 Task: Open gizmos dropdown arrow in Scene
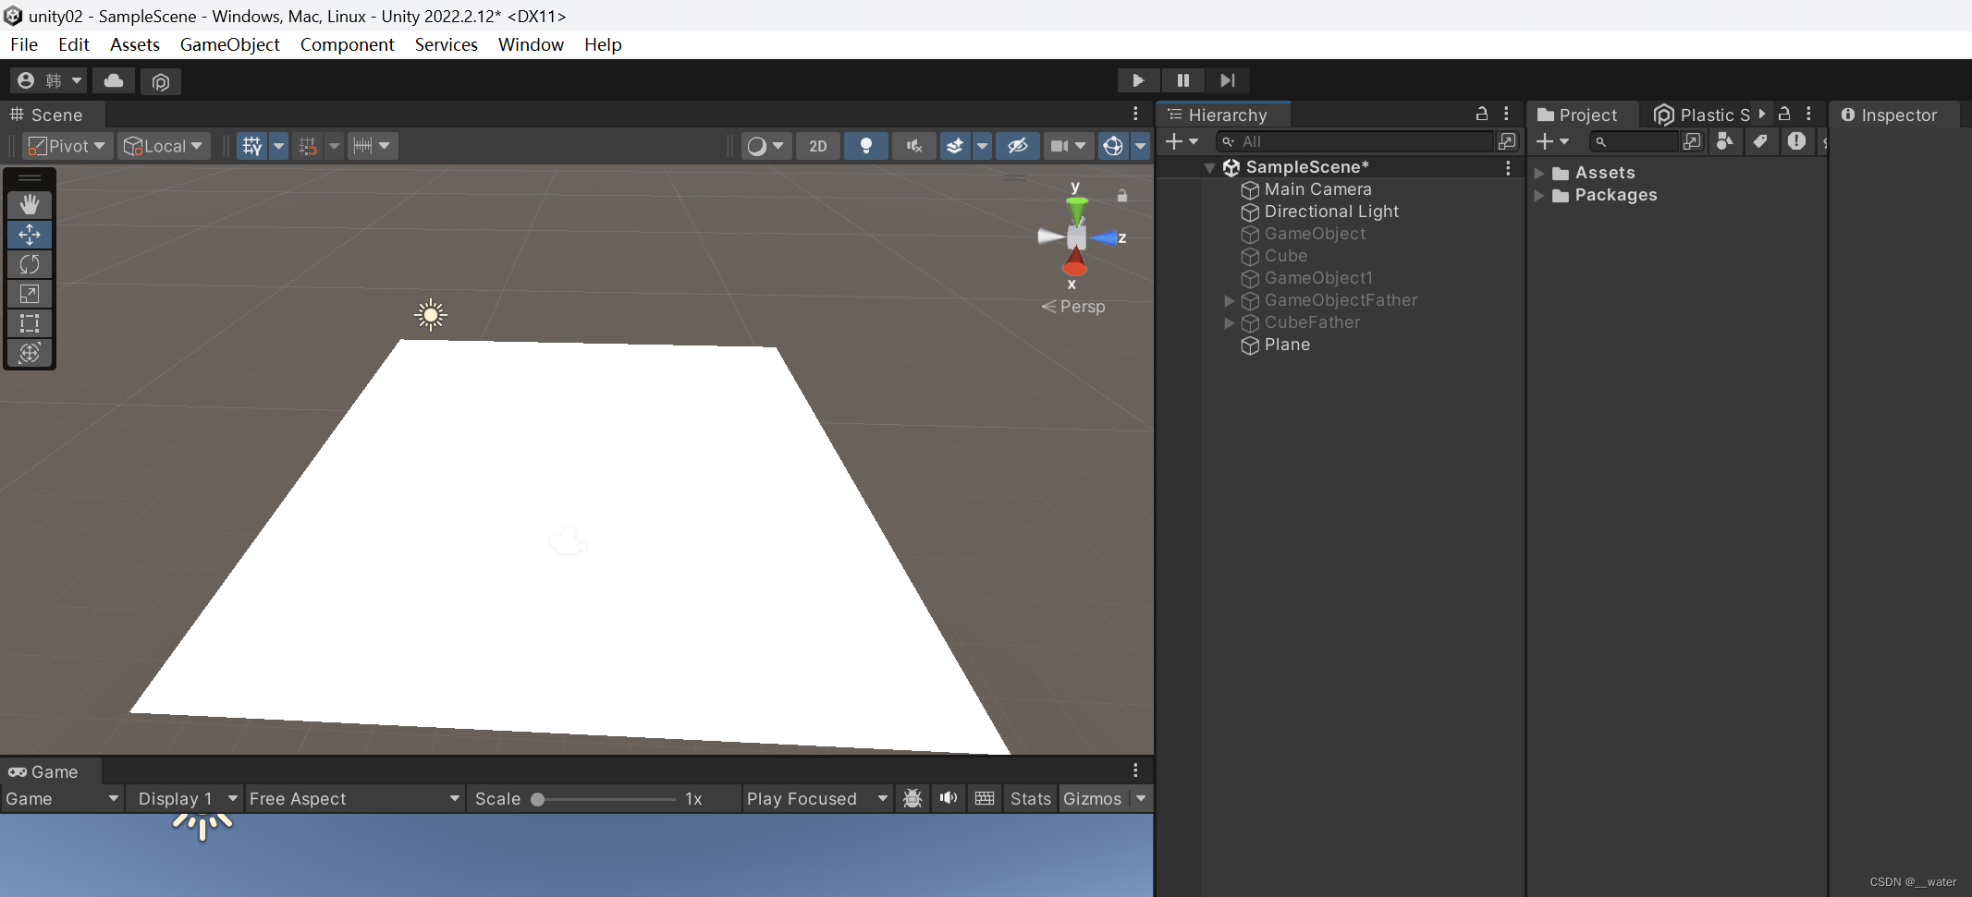(x=1141, y=146)
